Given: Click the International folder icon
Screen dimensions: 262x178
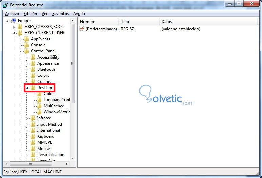Looking at the screenshot, I should point(33,130).
